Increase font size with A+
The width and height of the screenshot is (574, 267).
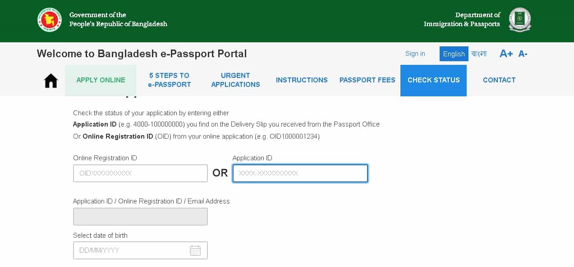(506, 54)
